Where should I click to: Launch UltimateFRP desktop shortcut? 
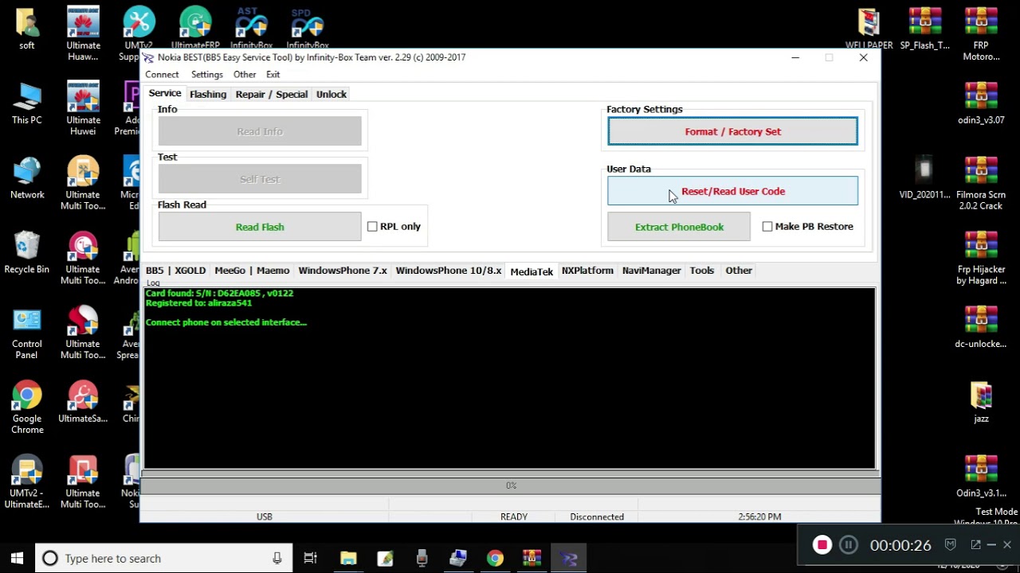tap(195, 28)
